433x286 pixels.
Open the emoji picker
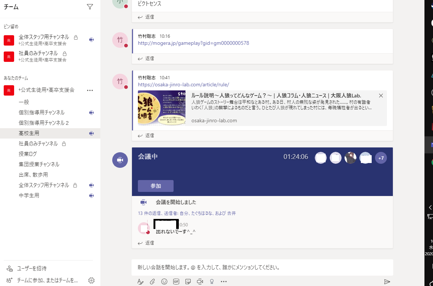[164, 282]
